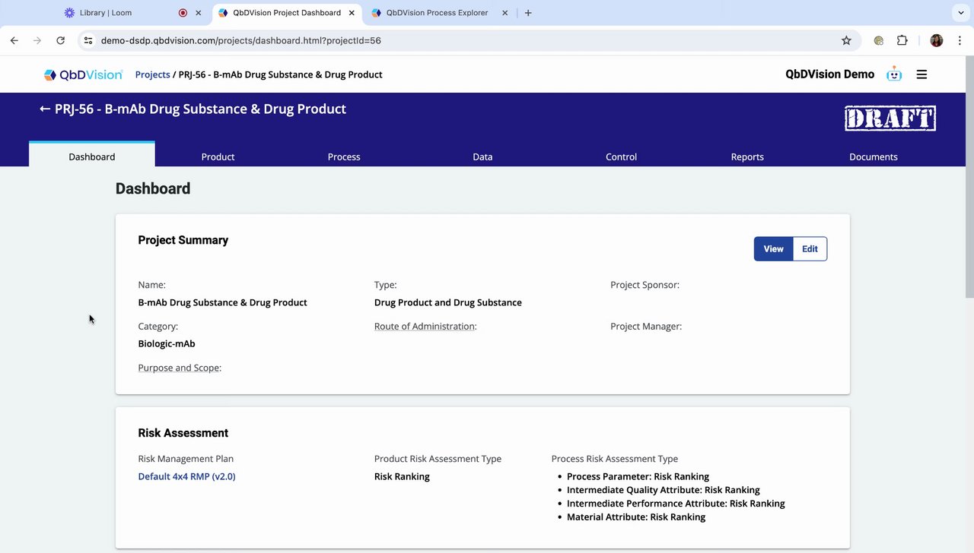Switch to the Reports tab
Viewport: 974px width, 553px height.
click(x=747, y=156)
